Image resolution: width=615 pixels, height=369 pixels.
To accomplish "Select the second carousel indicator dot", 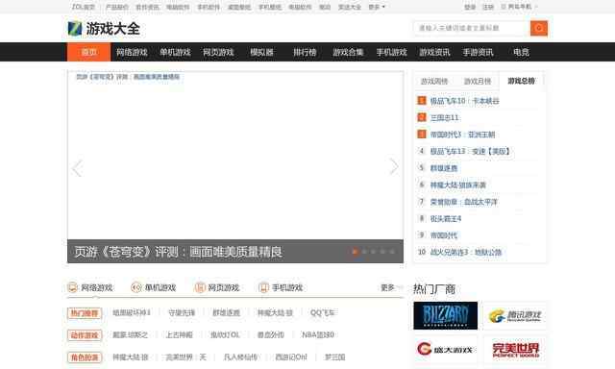I will coord(364,252).
